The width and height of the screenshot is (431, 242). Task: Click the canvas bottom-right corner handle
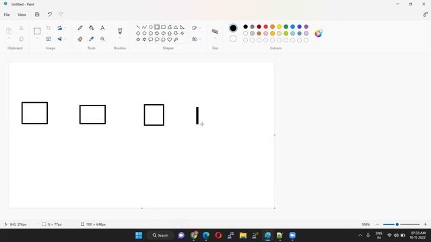[275, 208]
